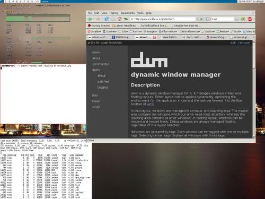Click the Firefox page vertical scrollbar
Screen dimensions: 265x199
[x=254, y=89]
